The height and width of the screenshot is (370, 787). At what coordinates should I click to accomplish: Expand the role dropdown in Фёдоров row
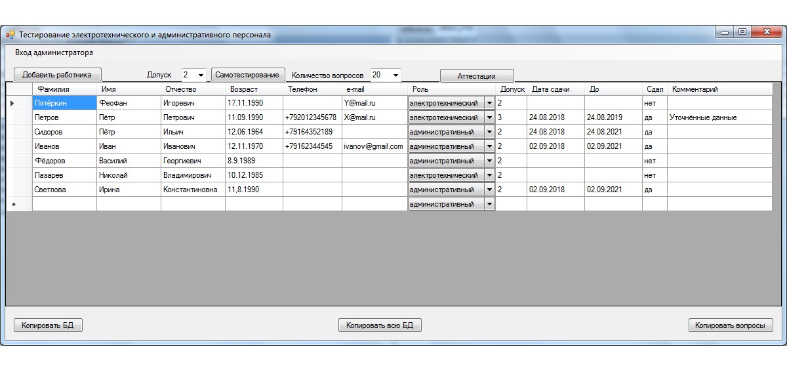pyautogui.click(x=489, y=161)
